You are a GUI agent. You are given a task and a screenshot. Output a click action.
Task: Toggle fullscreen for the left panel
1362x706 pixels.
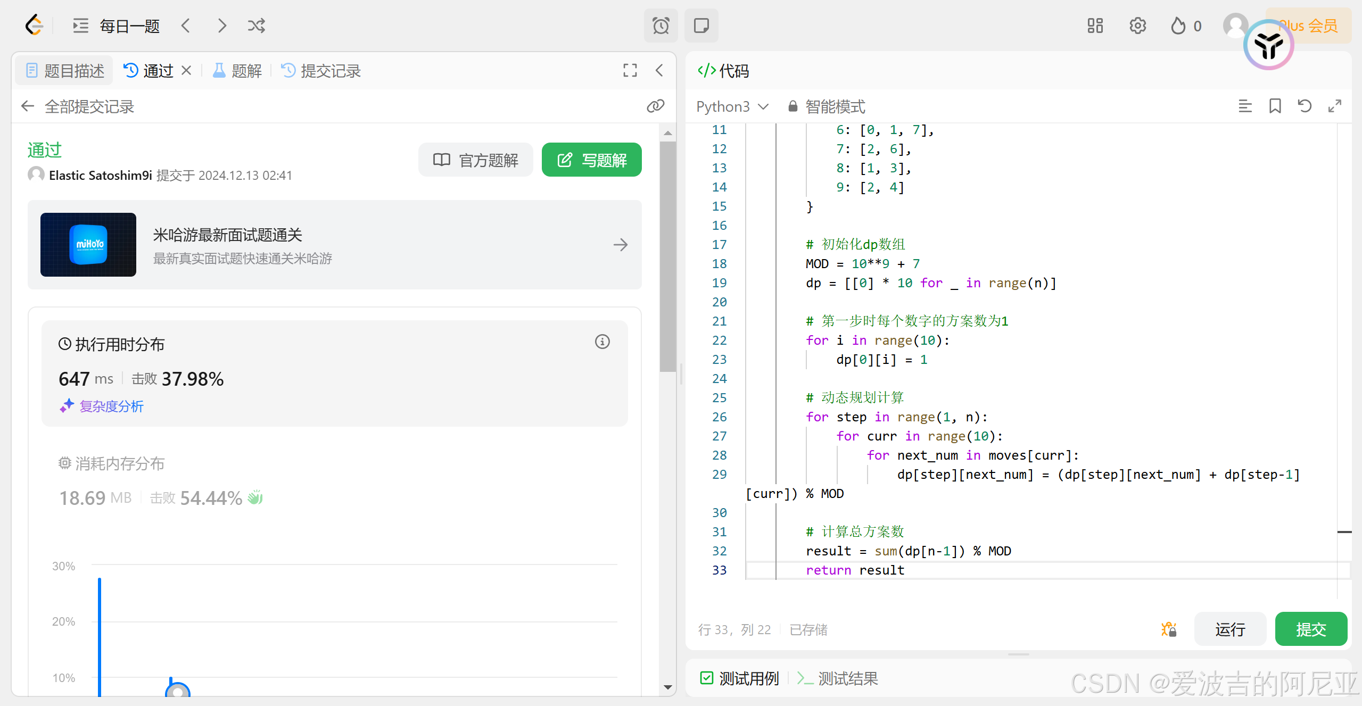pos(630,70)
